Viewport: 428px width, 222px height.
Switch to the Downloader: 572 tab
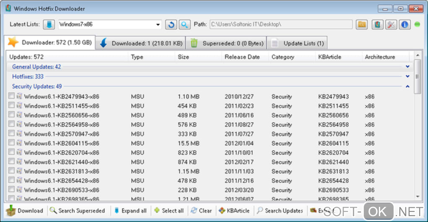pyautogui.click(x=50, y=42)
